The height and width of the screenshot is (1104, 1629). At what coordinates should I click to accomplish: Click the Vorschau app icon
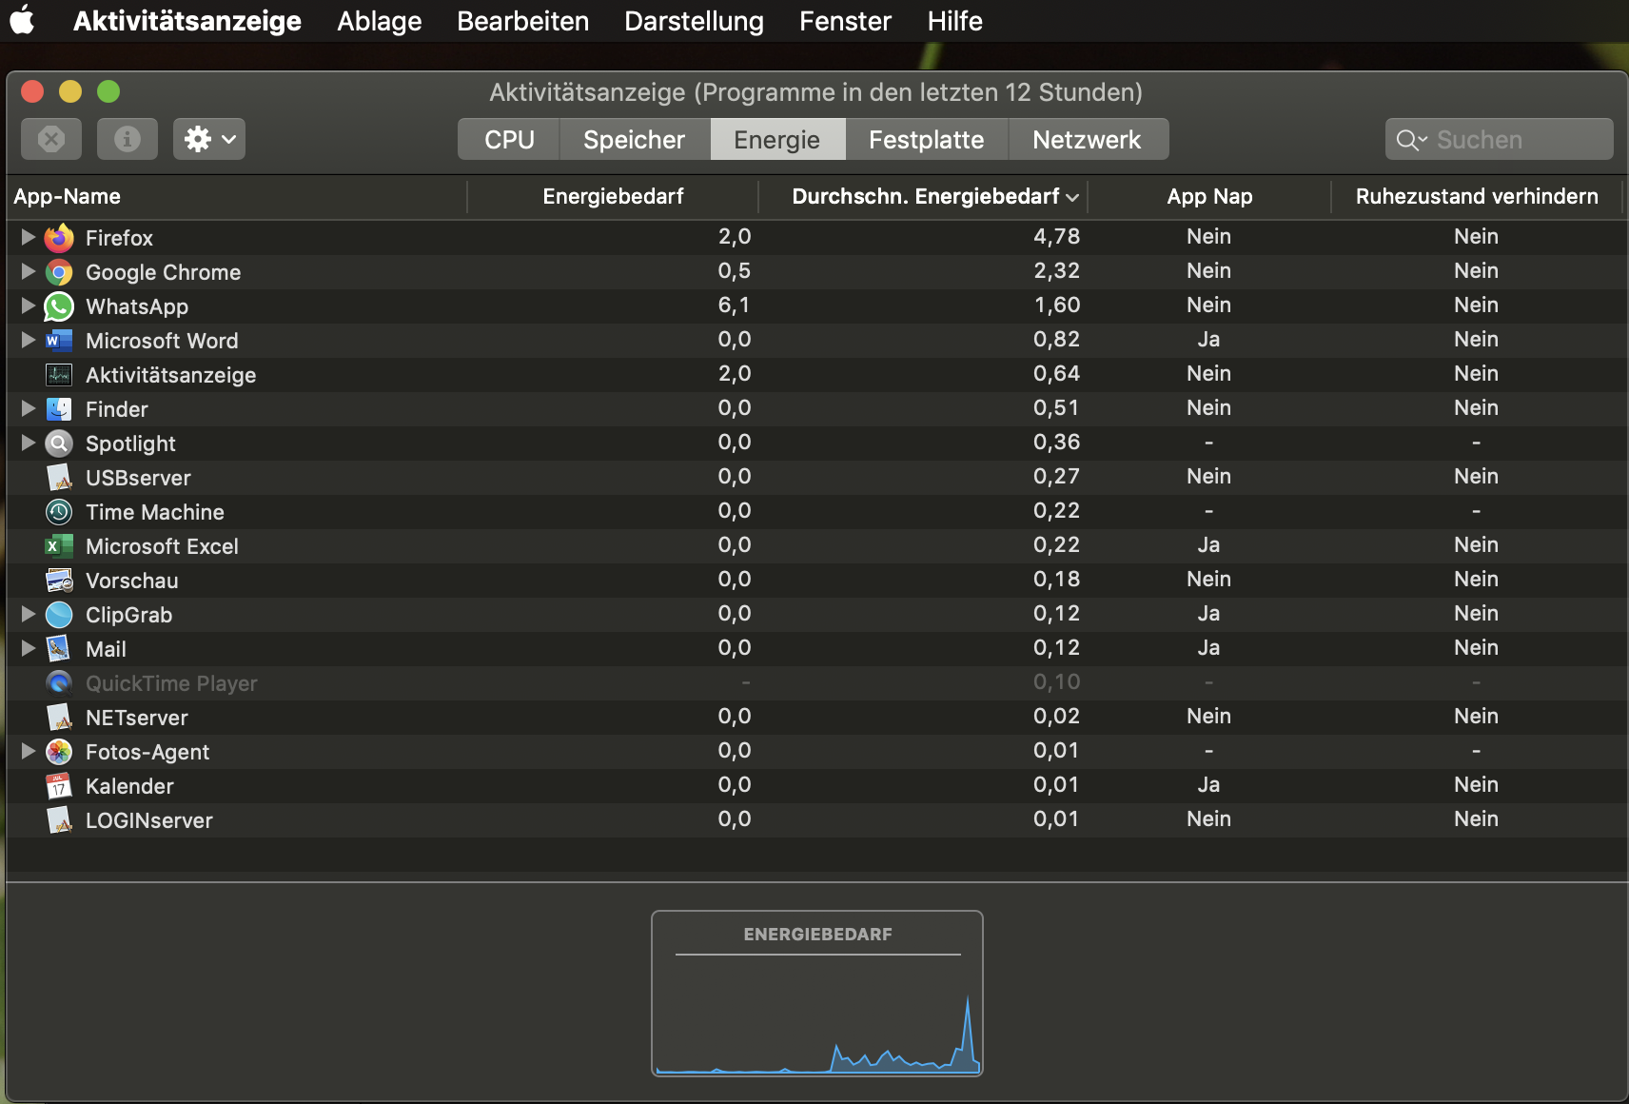tap(59, 581)
